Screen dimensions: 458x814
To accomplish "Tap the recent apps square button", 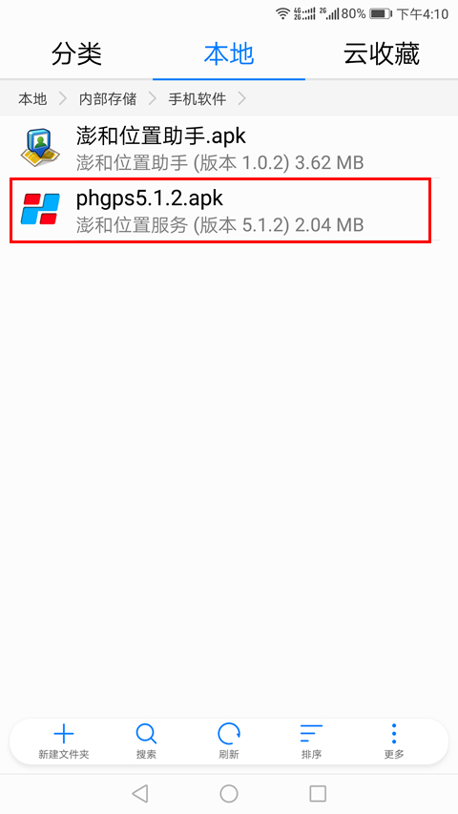I will point(318,793).
